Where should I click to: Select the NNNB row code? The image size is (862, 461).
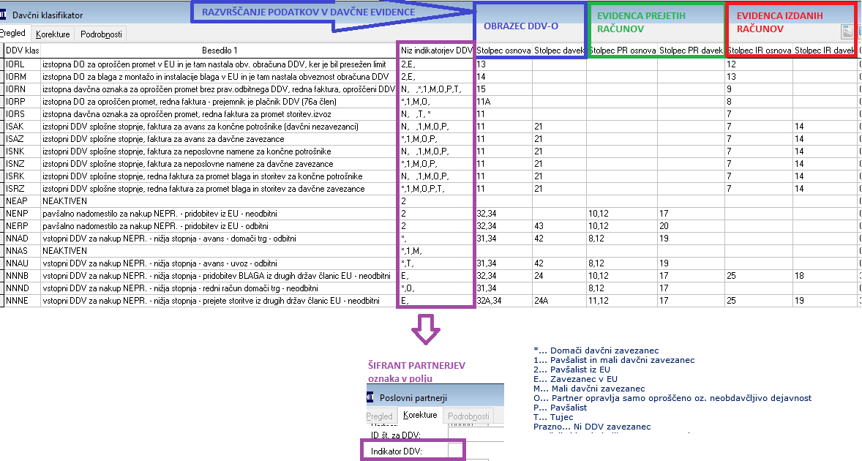(x=17, y=276)
